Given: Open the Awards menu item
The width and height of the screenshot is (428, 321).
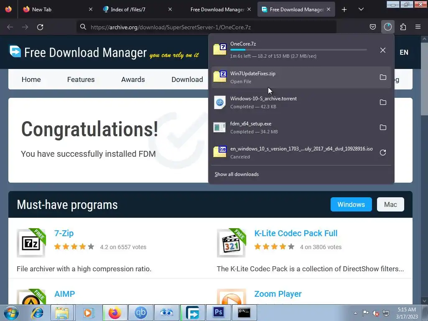Looking at the screenshot, I should 133,79.
